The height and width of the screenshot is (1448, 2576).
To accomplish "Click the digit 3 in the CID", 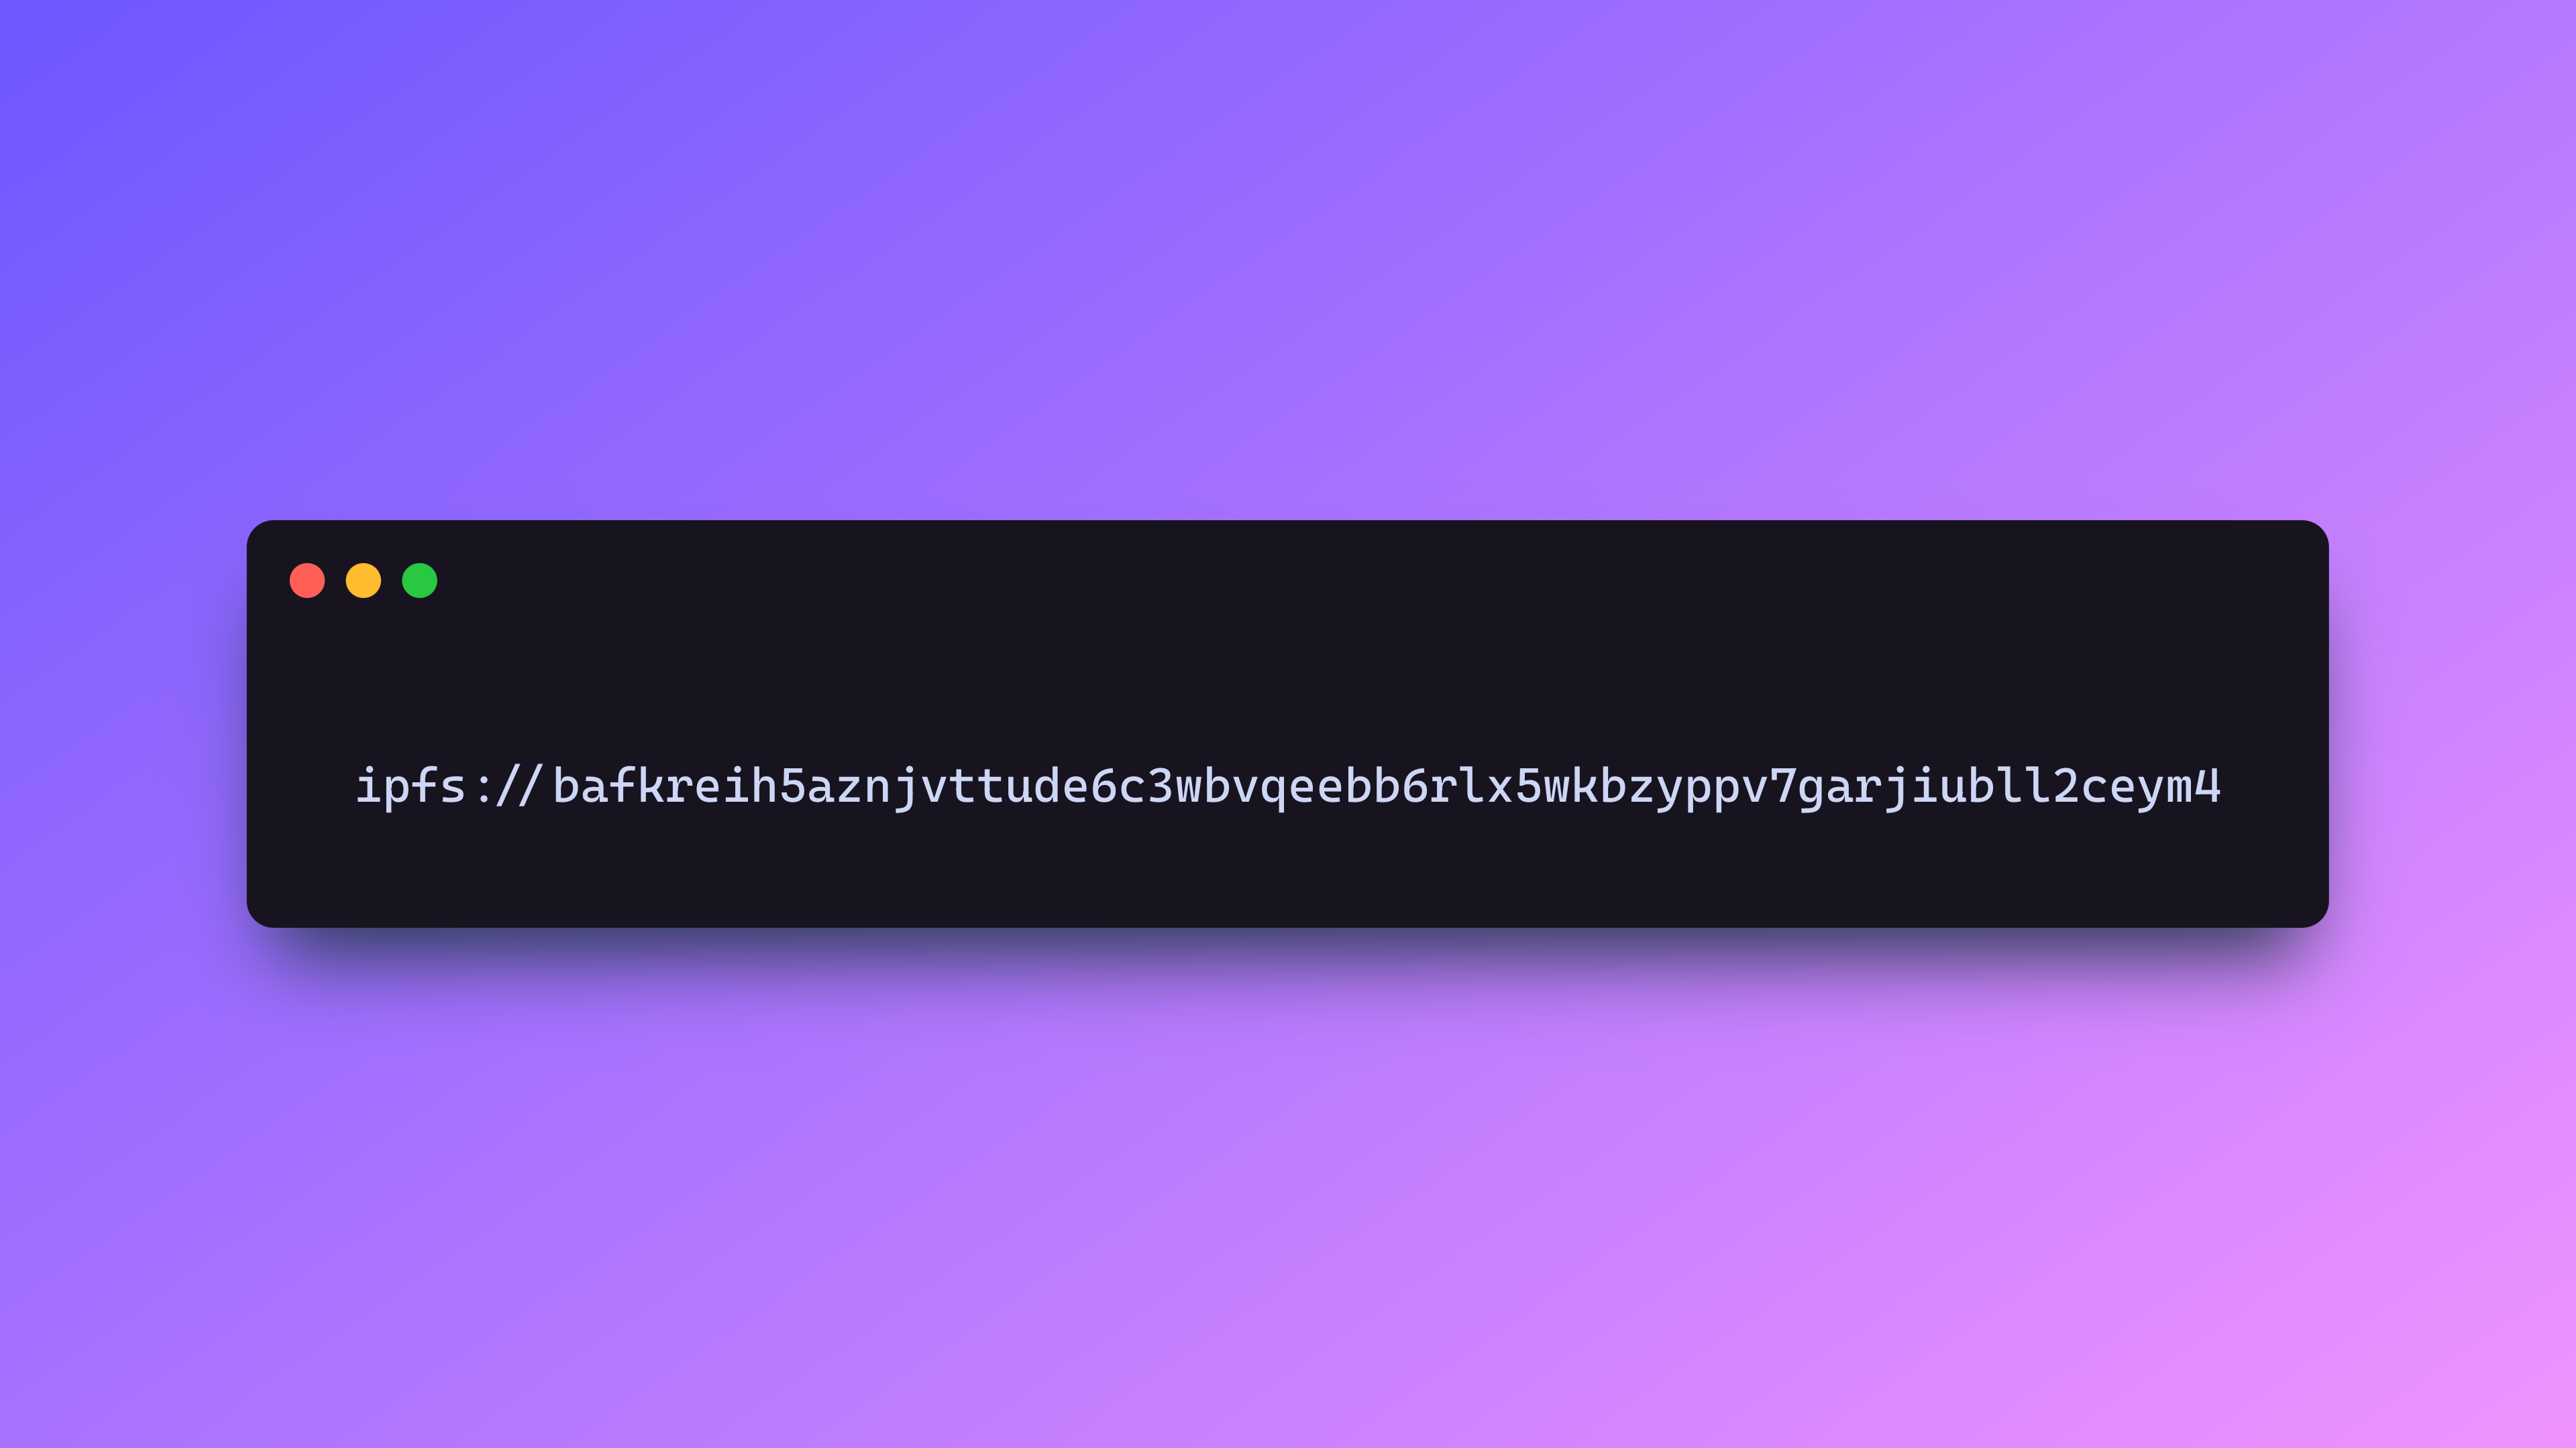I will [1160, 786].
